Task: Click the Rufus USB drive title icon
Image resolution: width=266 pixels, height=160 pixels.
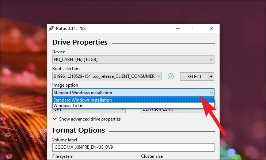Action: pos(51,28)
